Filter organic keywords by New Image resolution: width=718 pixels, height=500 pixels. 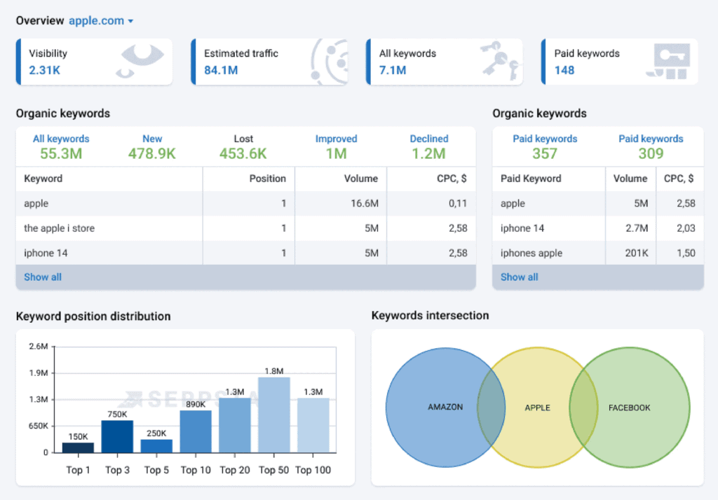[x=152, y=146]
